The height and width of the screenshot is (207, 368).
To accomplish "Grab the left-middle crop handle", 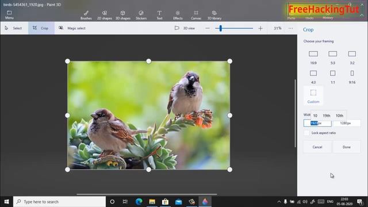I will (67, 116).
